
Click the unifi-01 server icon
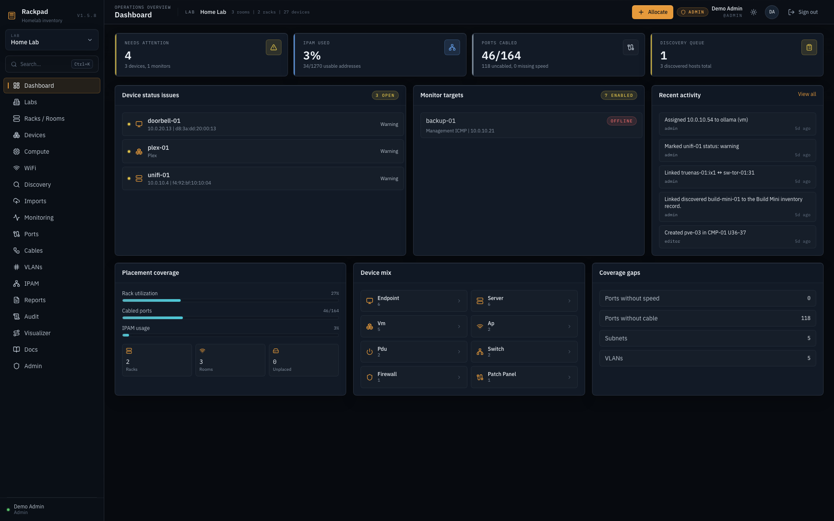pyautogui.click(x=139, y=178)
